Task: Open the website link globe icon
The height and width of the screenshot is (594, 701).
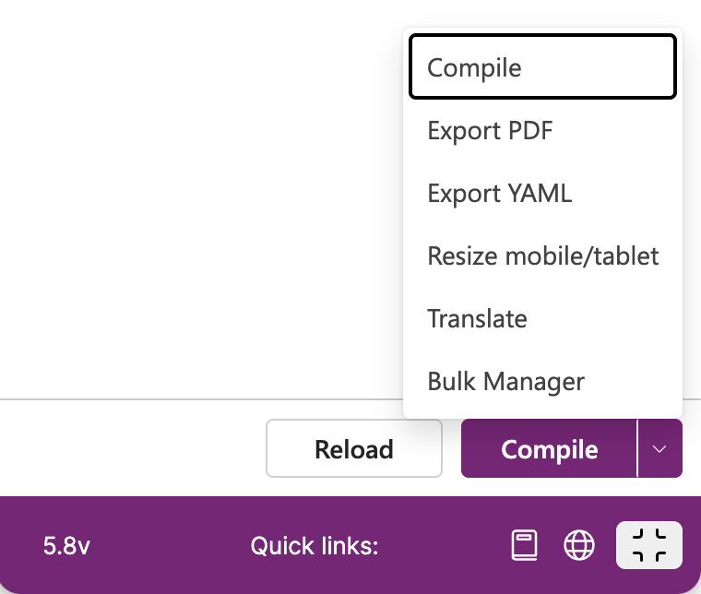Action: [579, 545]
